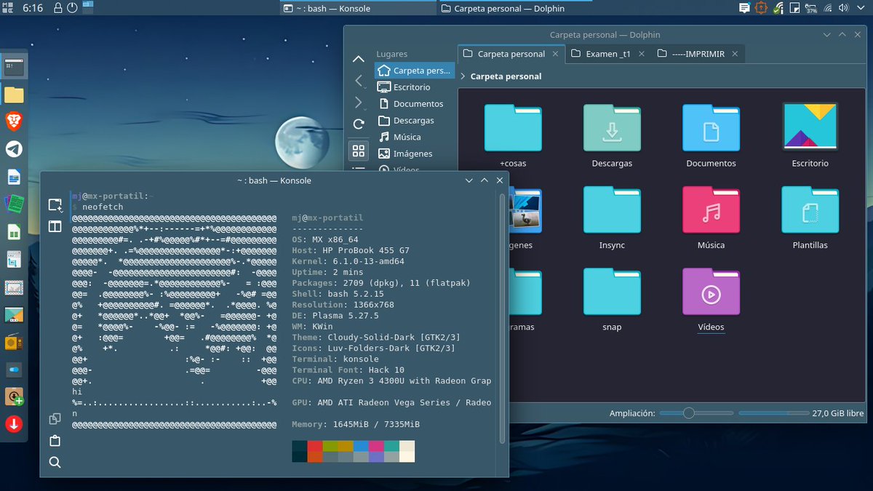Open Documentos in the Lugares sidebar
The width and height of the screenshot is (873, 491).
[415, 104]
